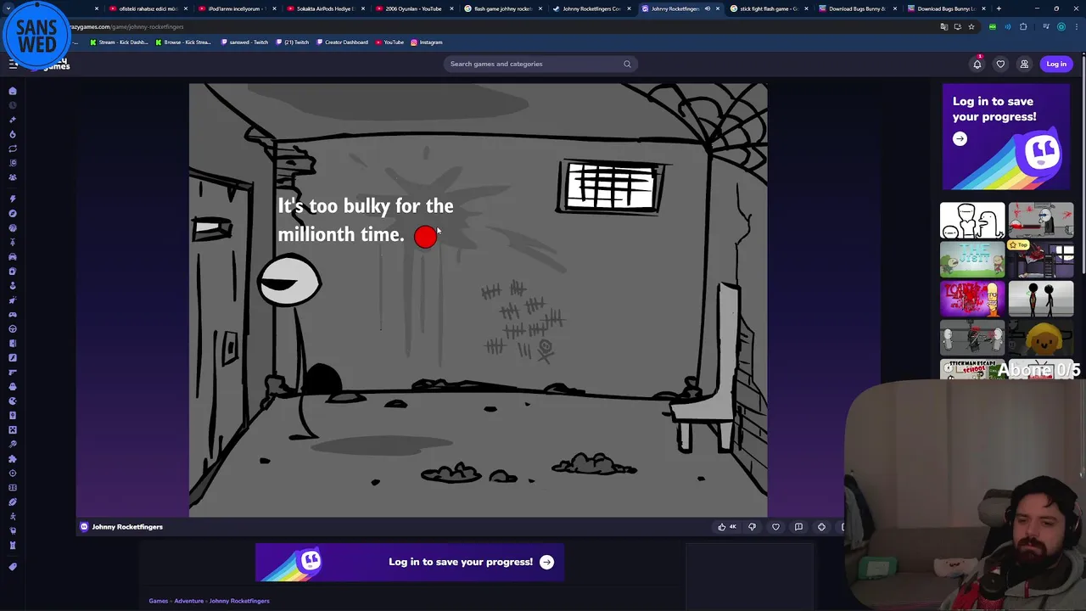This screenshot has width=1086, height=611.
Task: Open the notifications bell
Action: pyautogui.click(x=977, y=64)
